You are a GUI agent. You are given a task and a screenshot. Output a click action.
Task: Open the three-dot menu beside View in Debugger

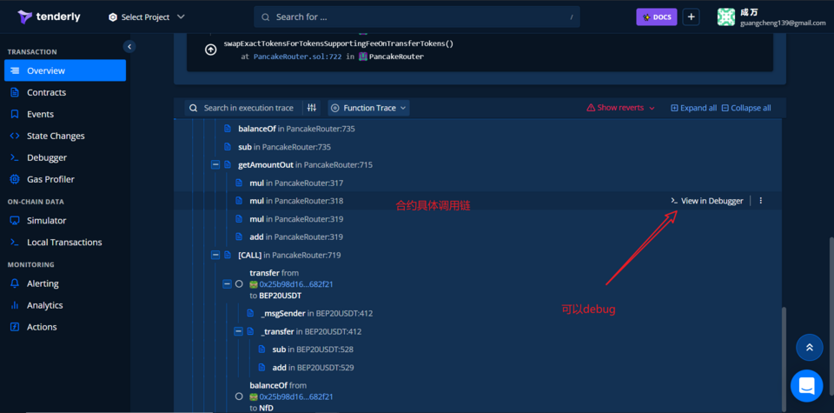coord(761,201)
